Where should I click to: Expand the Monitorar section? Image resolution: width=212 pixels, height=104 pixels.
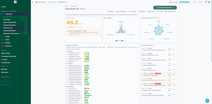coord(29,43)
